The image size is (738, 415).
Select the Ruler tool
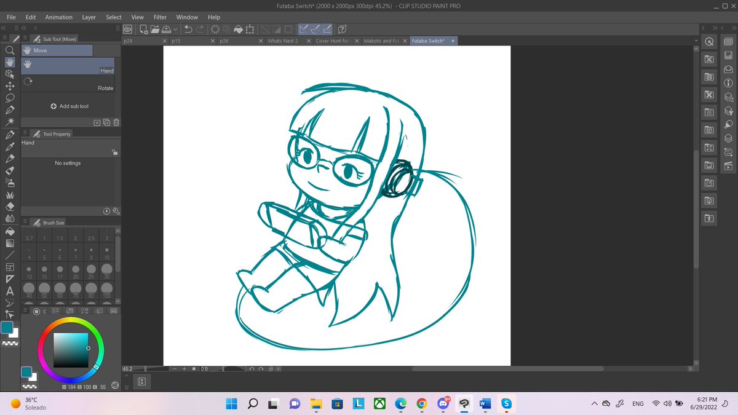pos(10,279)
